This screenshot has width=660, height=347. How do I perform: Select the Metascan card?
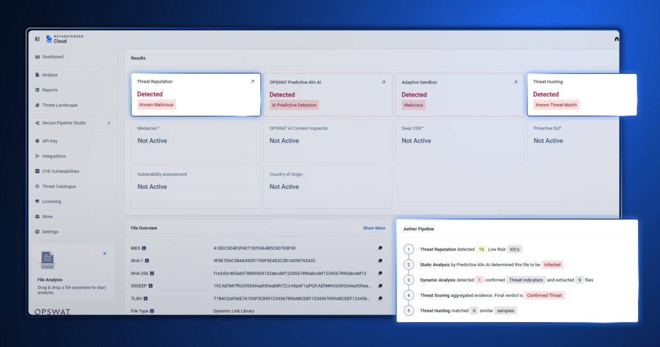(195, 140)
